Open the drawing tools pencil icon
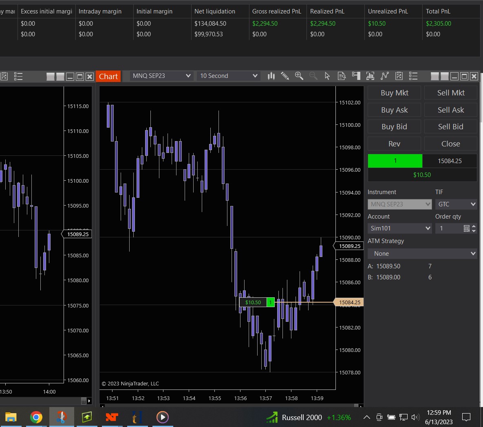Image resolution: width=483 pixels, height=427 pixels. click(x=285, y=76)
